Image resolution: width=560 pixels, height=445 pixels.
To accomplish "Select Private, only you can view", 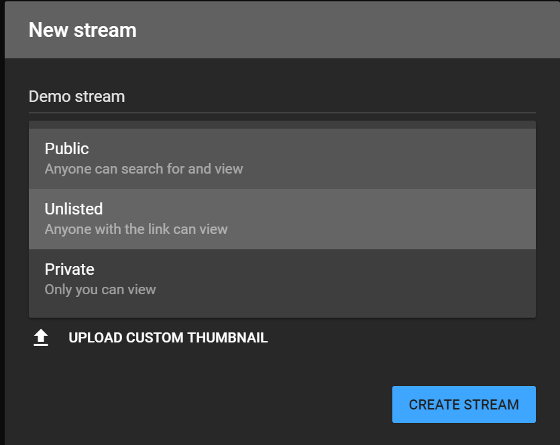I will tap(282, 278).
